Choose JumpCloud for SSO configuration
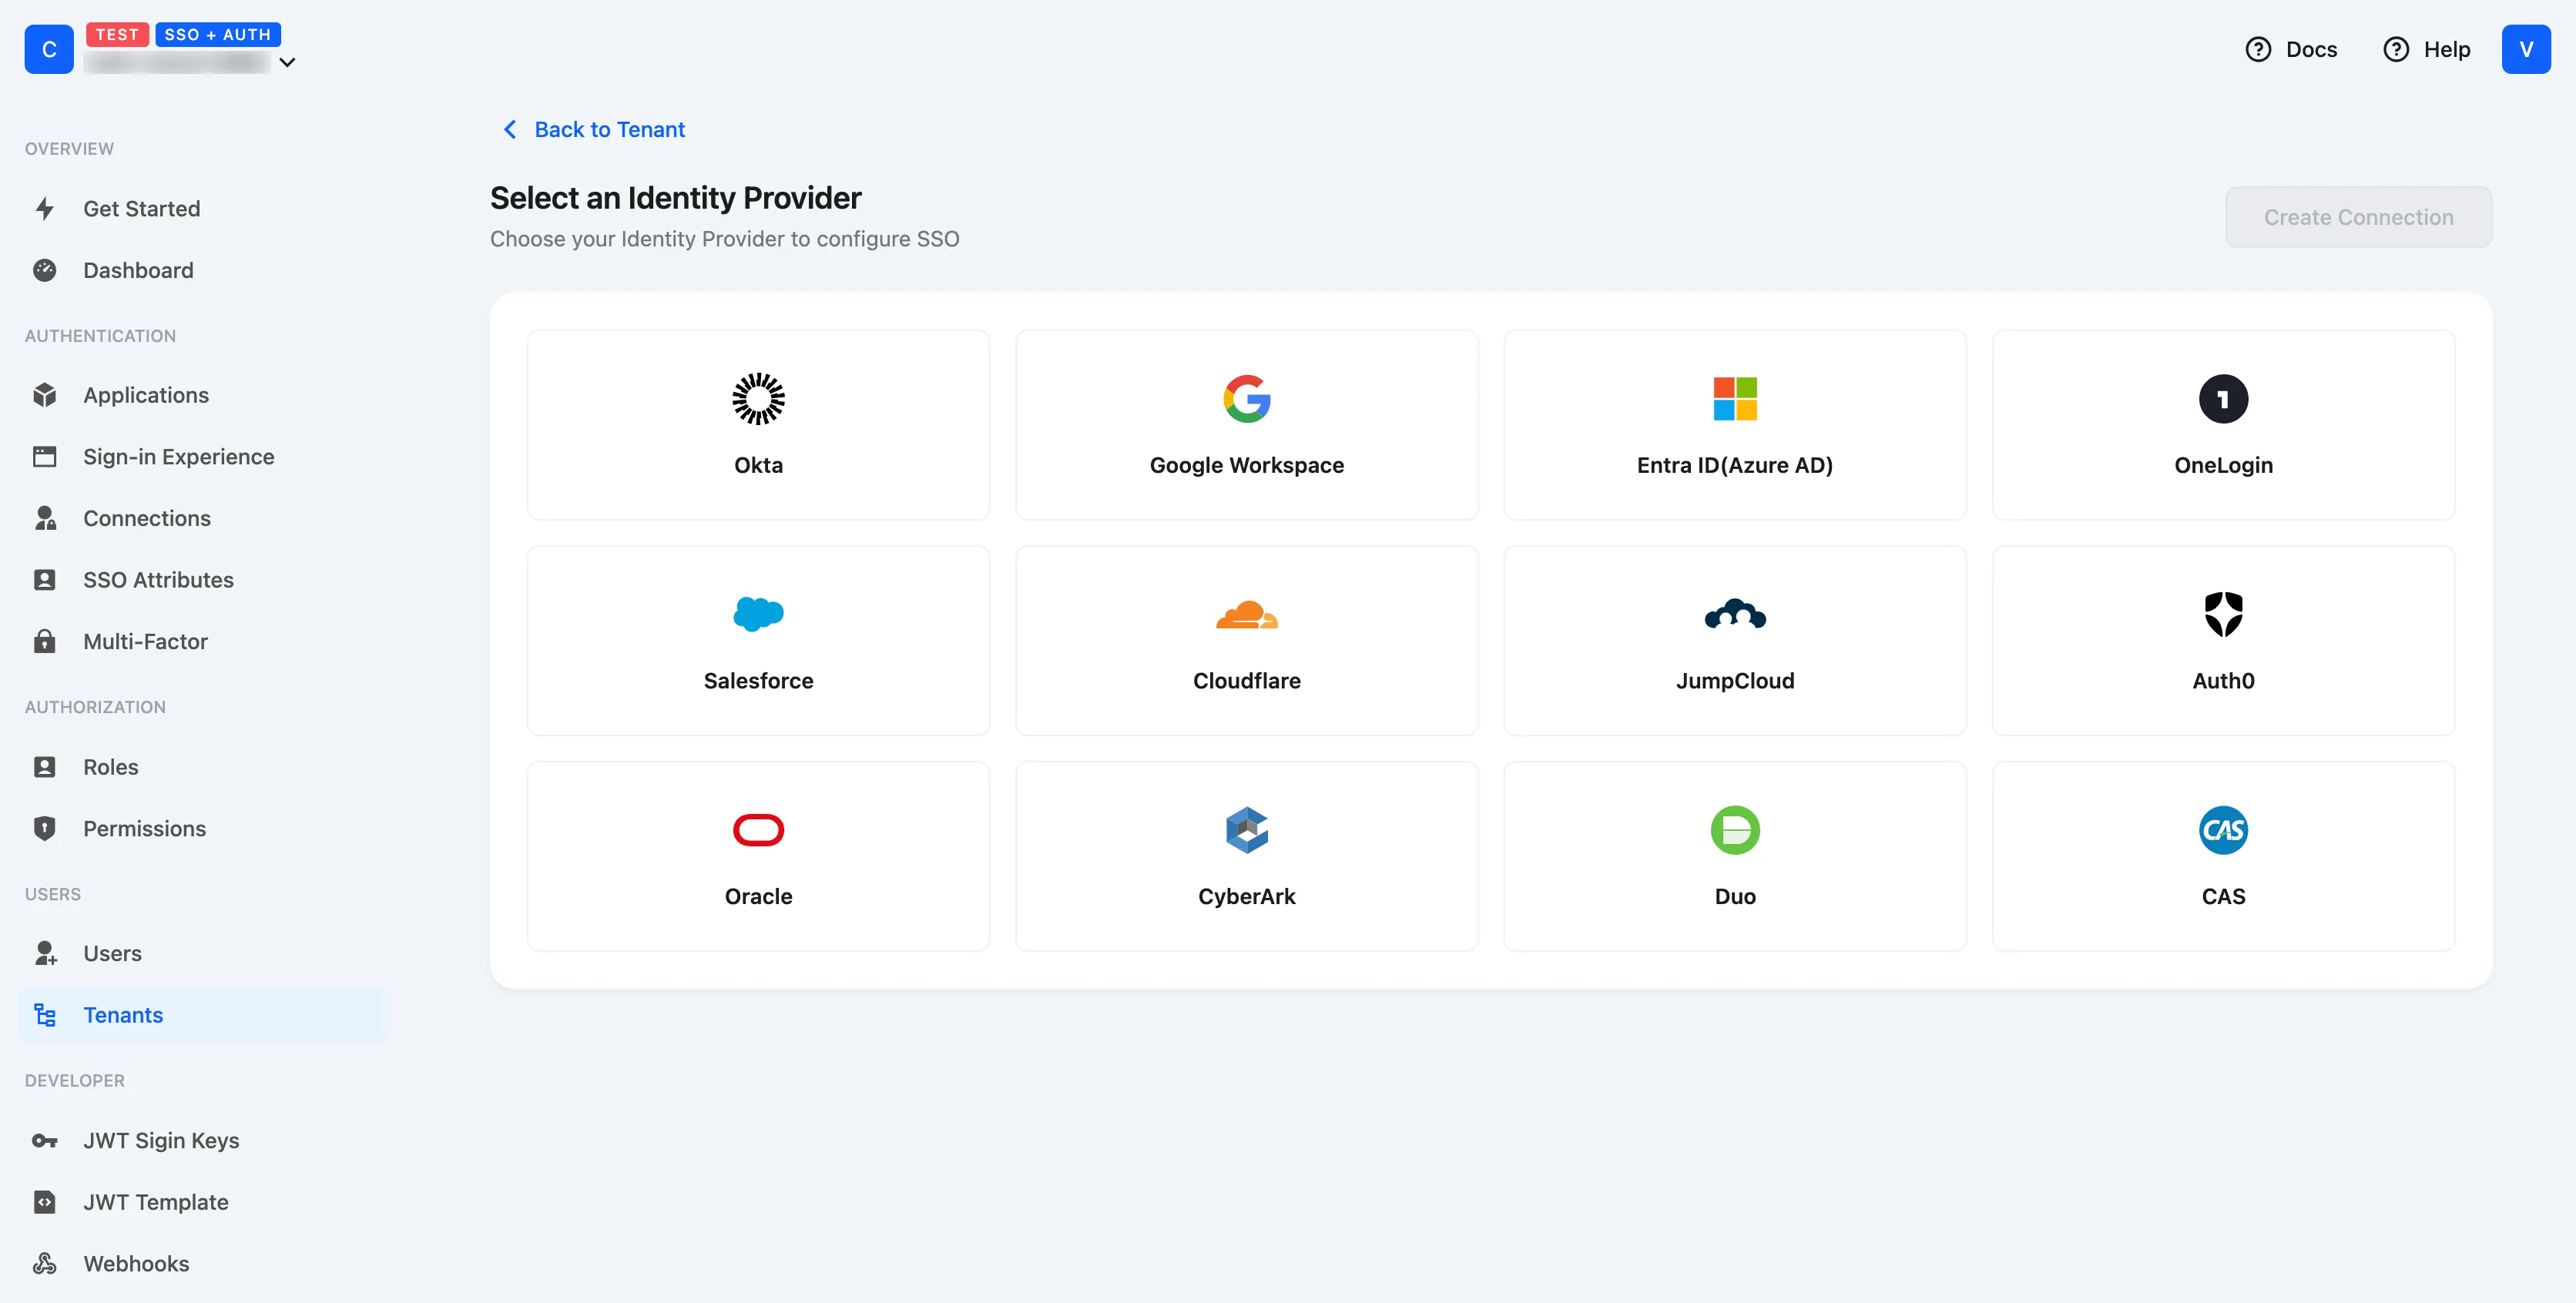The image size is (2576, 1303). click(x=1734, y=641)
